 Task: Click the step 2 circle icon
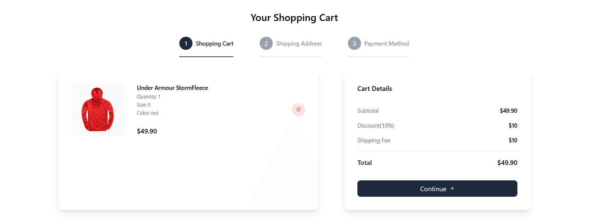tap(266, 43)
